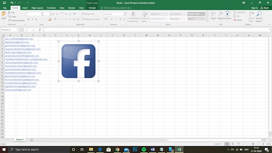Click the Paste clipboard icon
The height and width of the screenshot is (153, 272).
(x=4, y=14)
